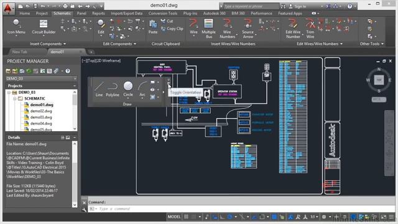The width and height of the screenshot is (398, 224).
Task: Select demo04.dwg in the project tree
Action: point(41,123)
